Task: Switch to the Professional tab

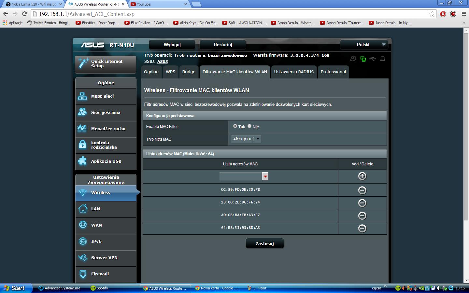Action: point(333,72)
